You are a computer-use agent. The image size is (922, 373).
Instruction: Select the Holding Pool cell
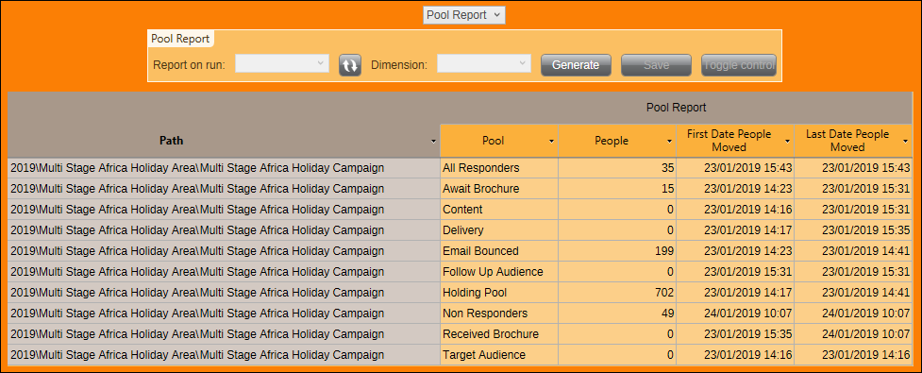coord(498,293)
